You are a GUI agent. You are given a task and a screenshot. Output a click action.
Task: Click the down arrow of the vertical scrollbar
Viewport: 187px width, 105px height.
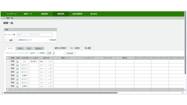[x=185, y=90]
